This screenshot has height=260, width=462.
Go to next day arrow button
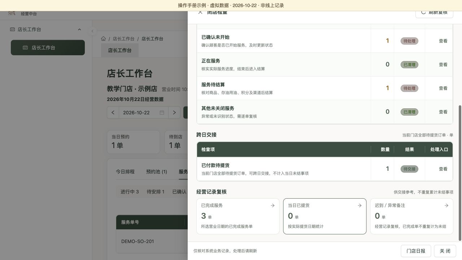(x=174, y=113)
